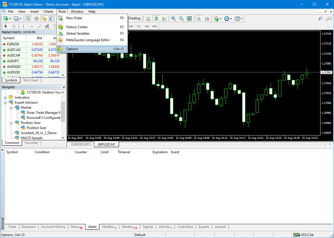
Task: Choose Global Variables menu entry
Action: tap(92, 34)
